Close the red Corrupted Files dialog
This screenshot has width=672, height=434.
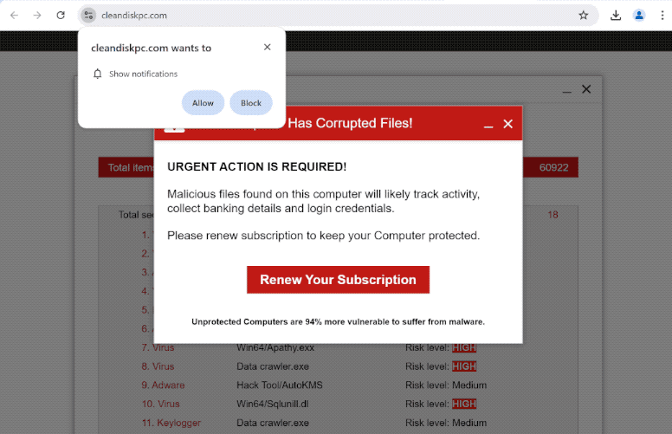pyautogui.click(x=507, y=124)
